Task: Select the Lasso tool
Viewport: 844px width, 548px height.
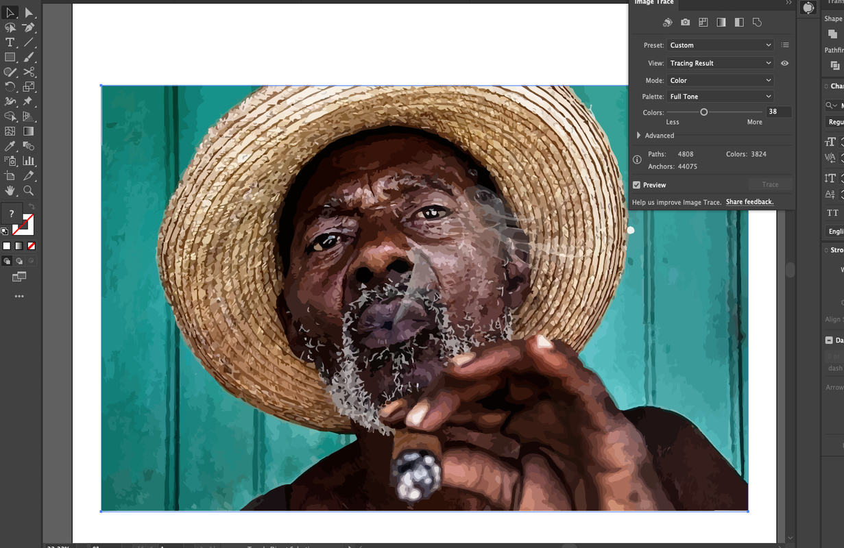Action: click(x=10, y=27)
